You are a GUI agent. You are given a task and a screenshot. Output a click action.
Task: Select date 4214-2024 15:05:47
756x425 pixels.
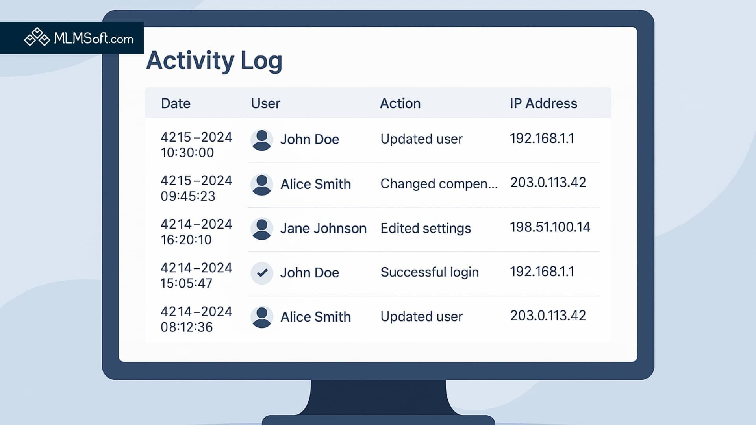click(196, 275)
